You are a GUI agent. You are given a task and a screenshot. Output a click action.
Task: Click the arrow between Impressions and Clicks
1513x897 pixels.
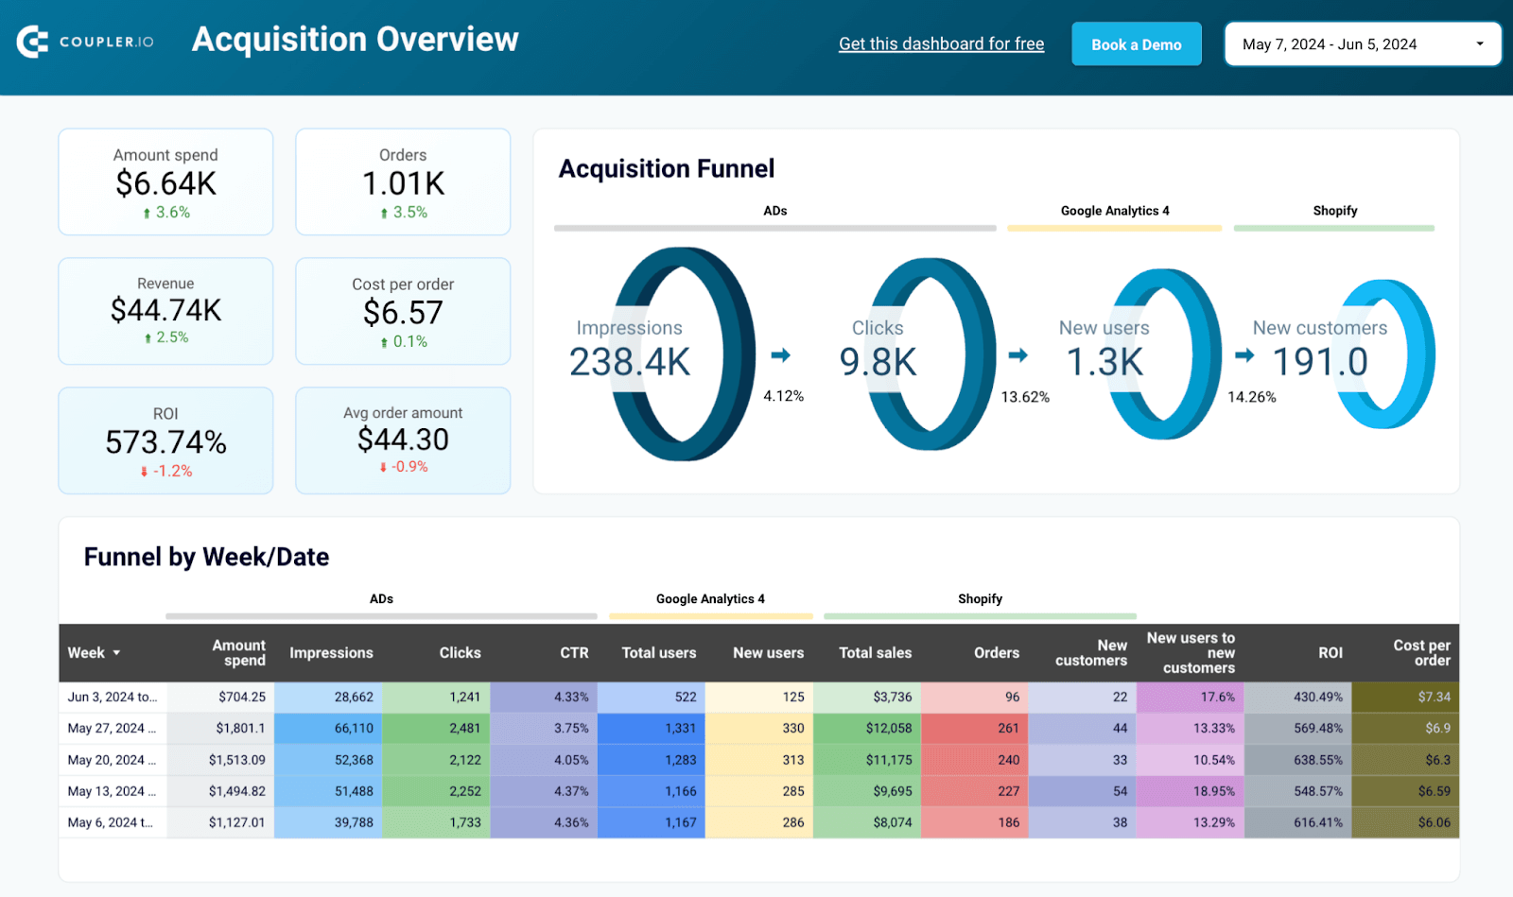click(780, 355)
